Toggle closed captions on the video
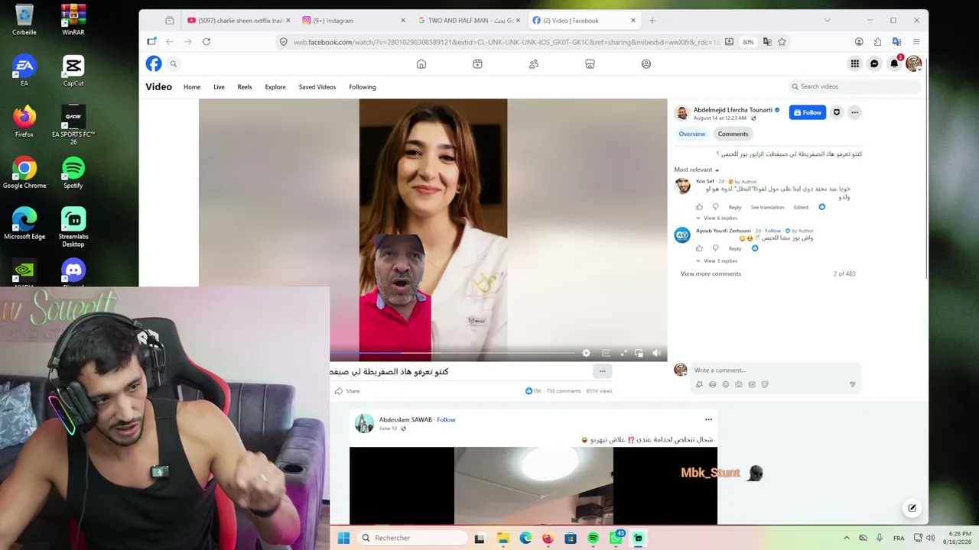The image size is (979, 550). coord(606,353)
